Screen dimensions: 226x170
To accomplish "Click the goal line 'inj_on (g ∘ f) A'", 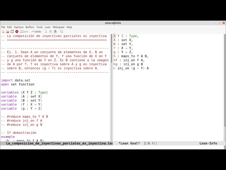I will pyautogui.click(x=131, y=68).
